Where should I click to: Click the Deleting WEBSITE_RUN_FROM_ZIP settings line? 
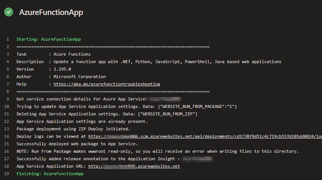[x=107, y=114]
